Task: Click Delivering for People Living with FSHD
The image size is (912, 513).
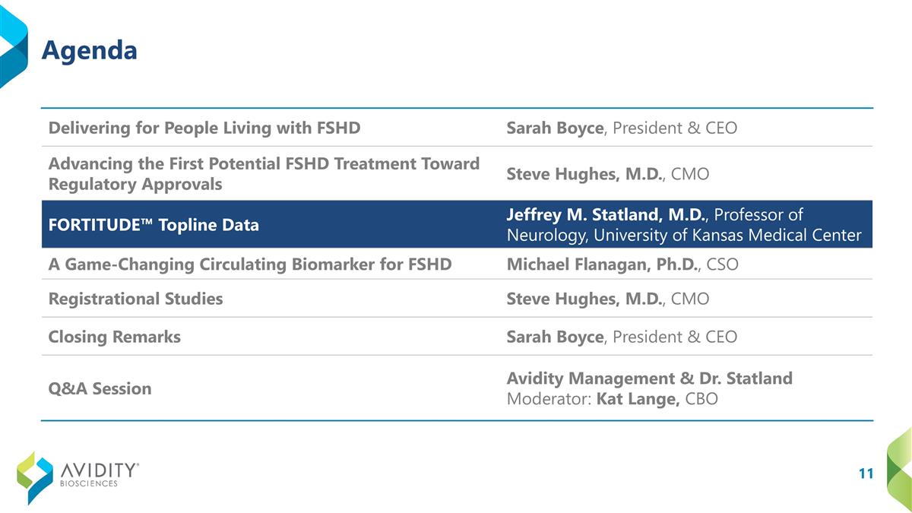Action: tap(204, 128)
